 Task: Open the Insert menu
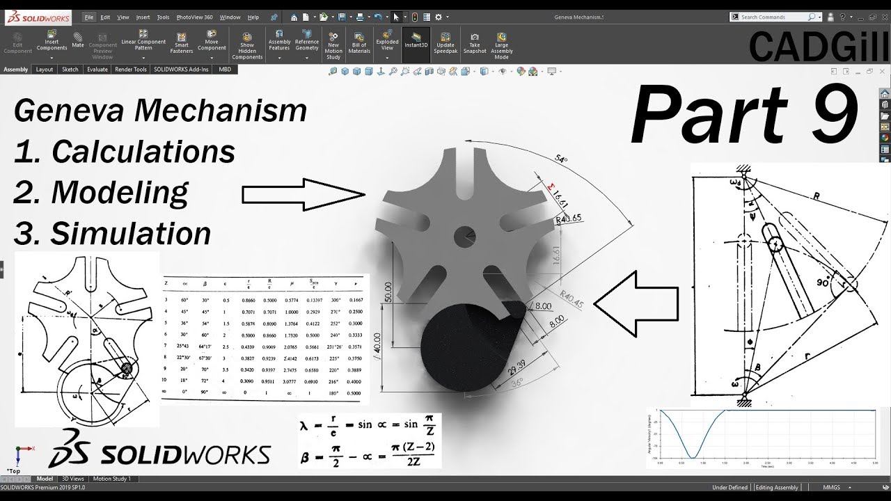click(x=143, y=17)
